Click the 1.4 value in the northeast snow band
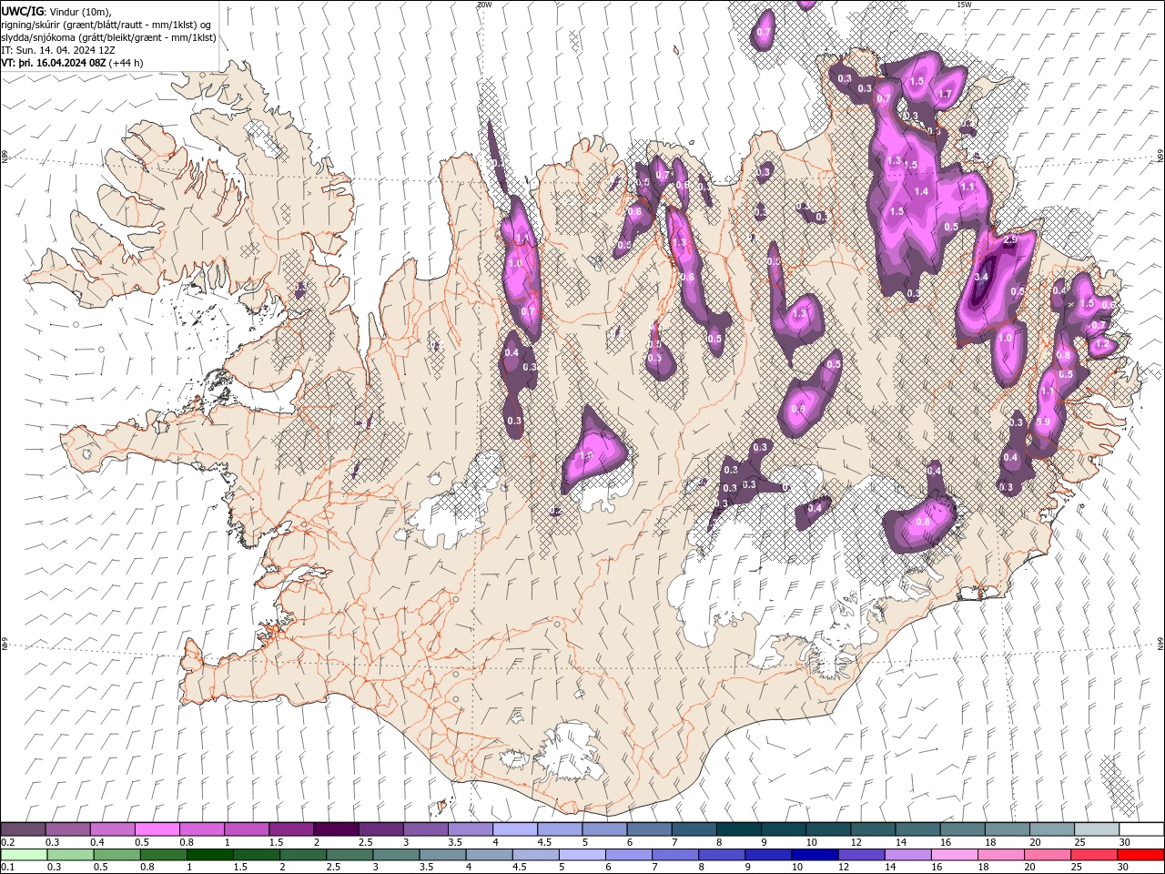The height and width of the screenshot is (874, 1165). pos(922,192)
